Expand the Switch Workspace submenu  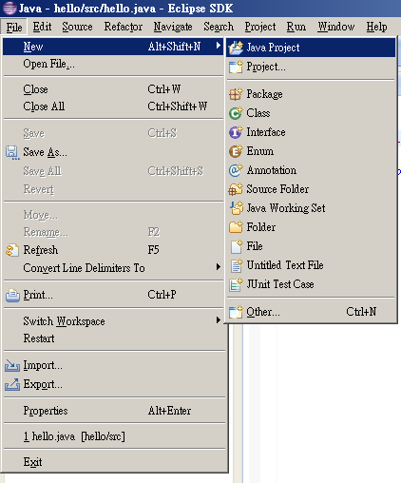[x=219, y=320]
